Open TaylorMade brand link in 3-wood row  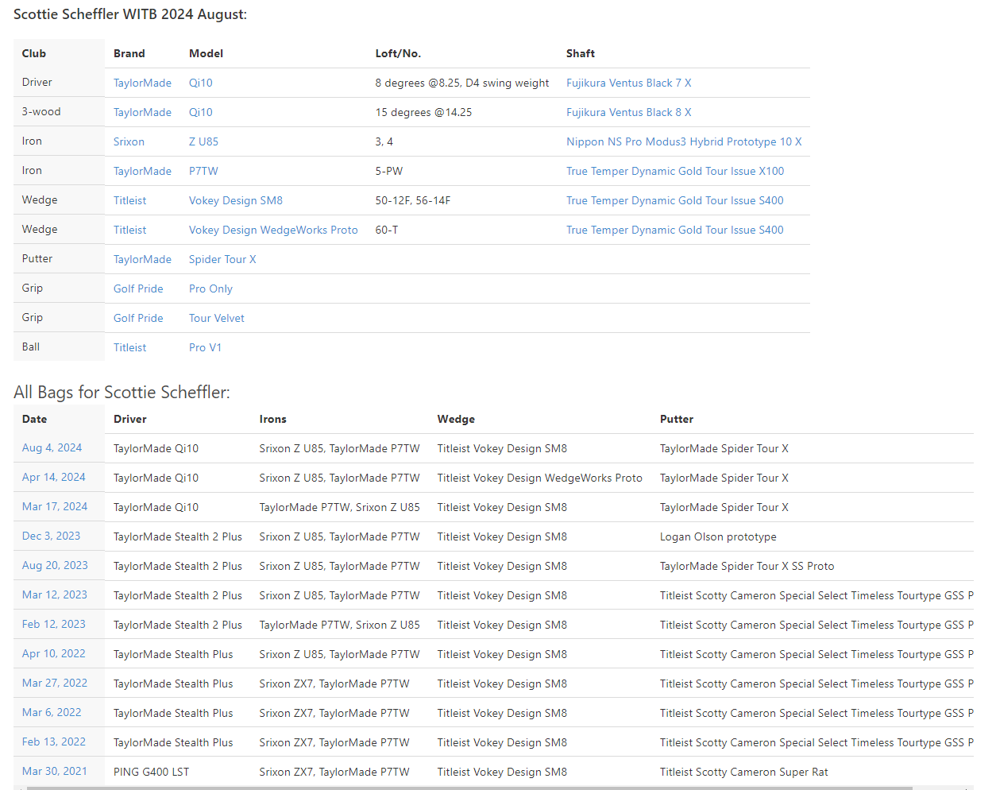(x=142, y=112)
